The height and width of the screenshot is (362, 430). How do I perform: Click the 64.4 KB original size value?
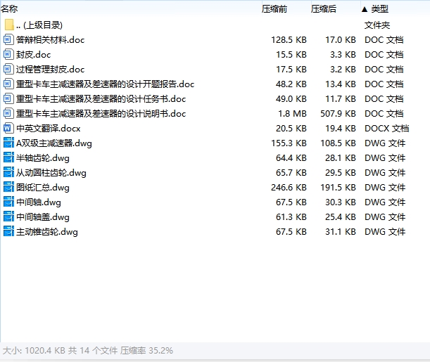tap(291, 158)
